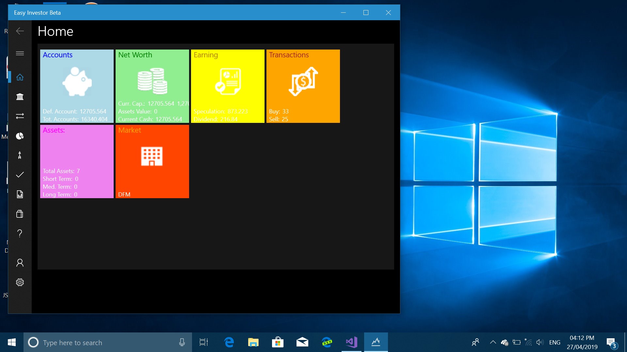Open the orange Transactions tile

[303, 86]
